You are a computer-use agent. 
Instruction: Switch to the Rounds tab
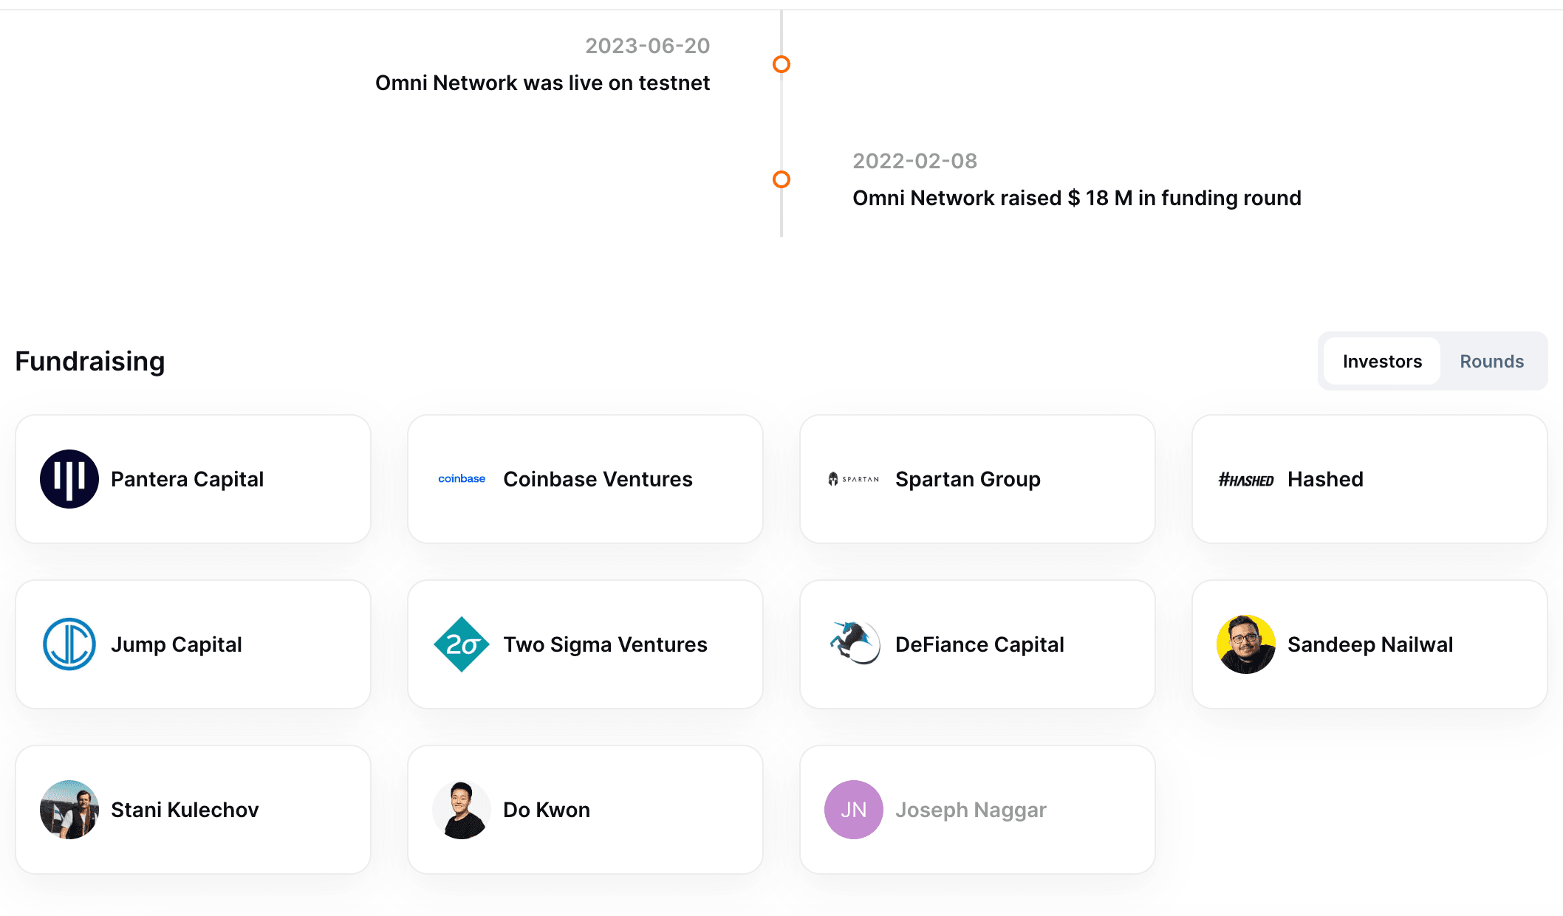click(1491, 361)
